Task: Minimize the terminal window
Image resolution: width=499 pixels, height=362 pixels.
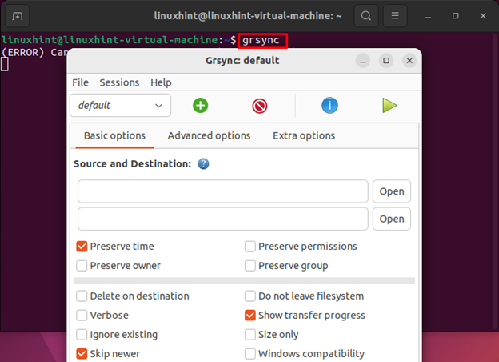Action: coord(428,16)
